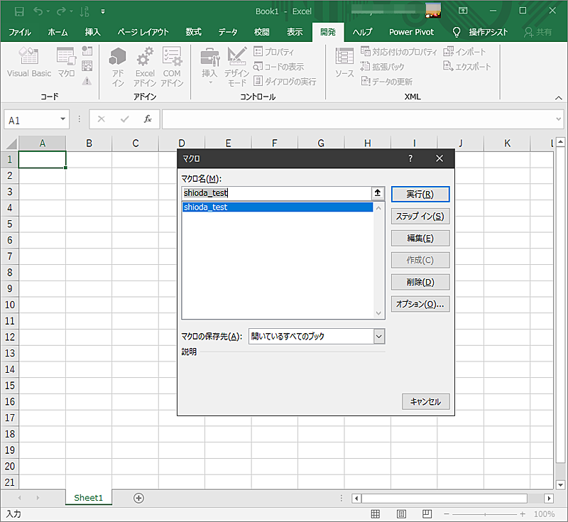The height and width of the screenshot is (522, 568).
Task: Open the Macros list icon
Action: pos(66,62)
